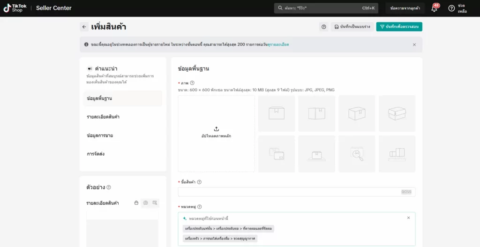This screenshot has height=247, width=480.
Task: Go to การจัดส่ง section in sidebar
Action: [96, 154]
